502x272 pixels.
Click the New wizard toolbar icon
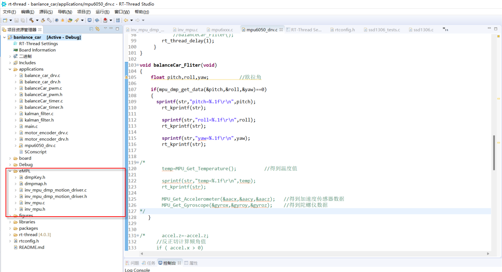tap(5, 20)
